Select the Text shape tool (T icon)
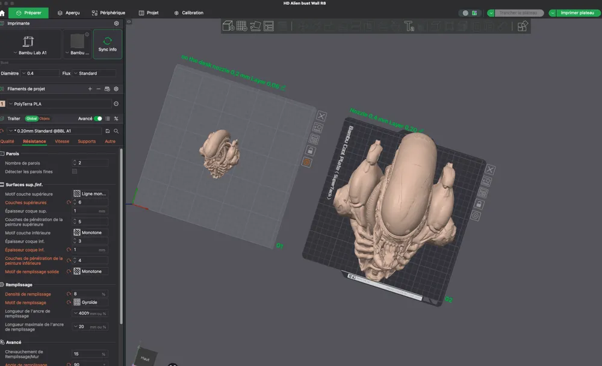Image resolution: width=602 pixels, height=366 pixels. [409, 26]
